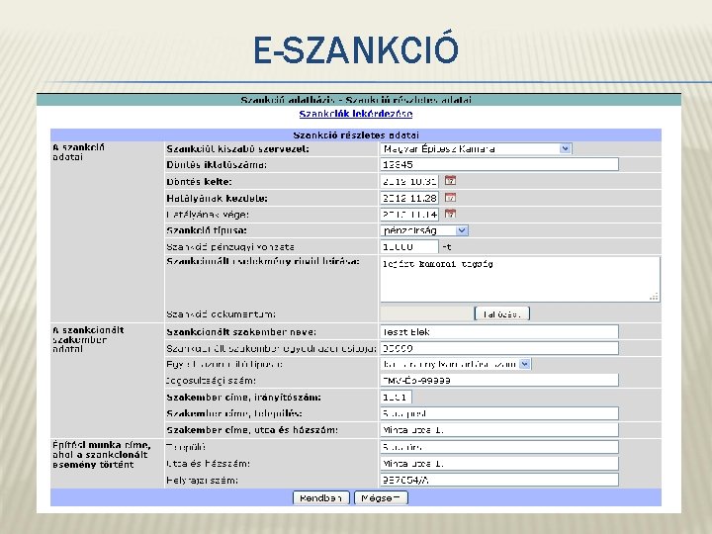Expand Szankció típusa dropdown
Viewport: 712px width, 534px height.
462,230
